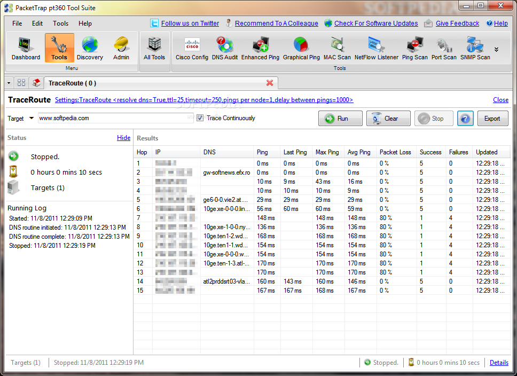Viewport: 517px width, 376px height.
Task: Click the green Stopped status icon
Action: coord(13,156)
